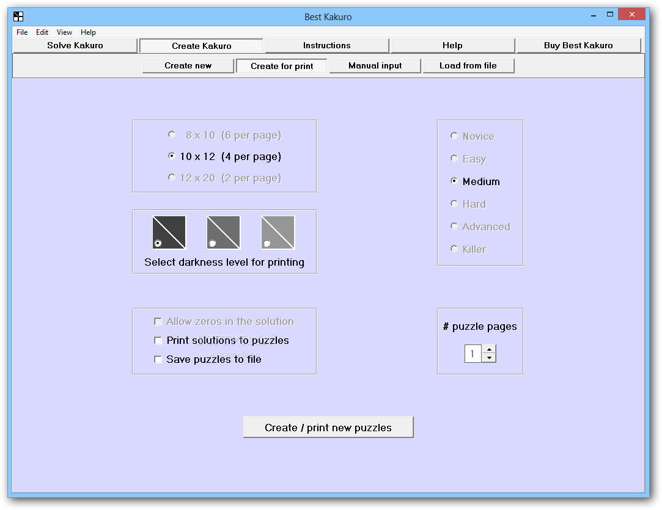Switch to Create Kakuro tab
Screen dimensions: 662x510
(x=201, y=46)
